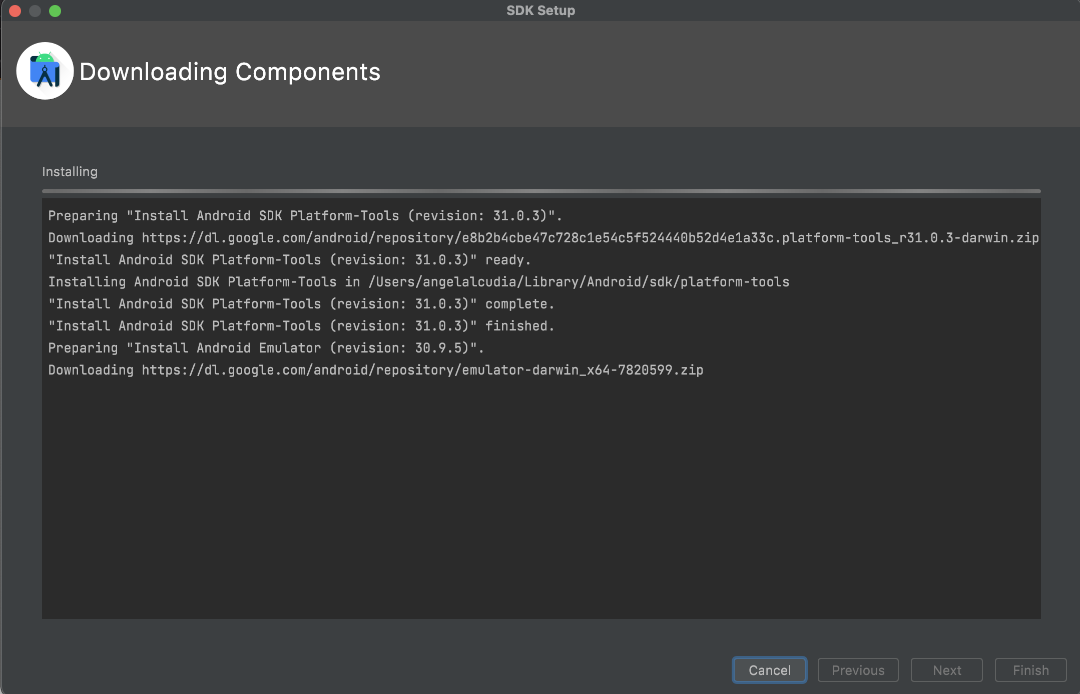
Task: Click the Next button
Action: pyautogui.click(x=946, y=670)
